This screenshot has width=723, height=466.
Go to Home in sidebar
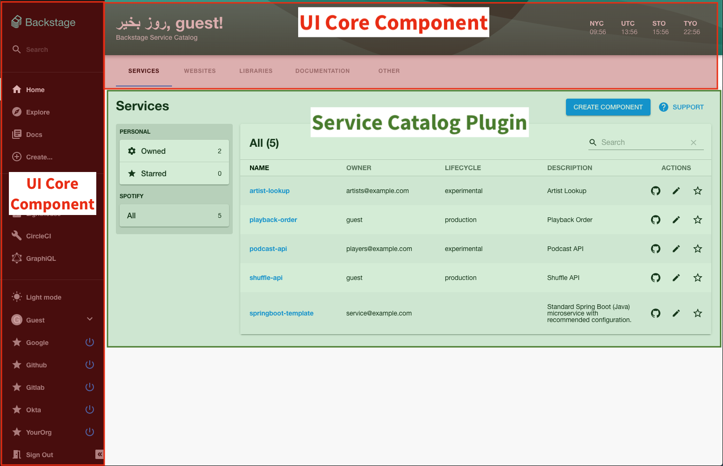35,90
